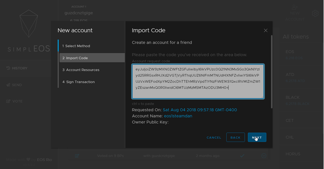The width and height of the screenshot is (324, 169).
Task: Select step 2 Import Code
Action: click(x=91, y=58)
